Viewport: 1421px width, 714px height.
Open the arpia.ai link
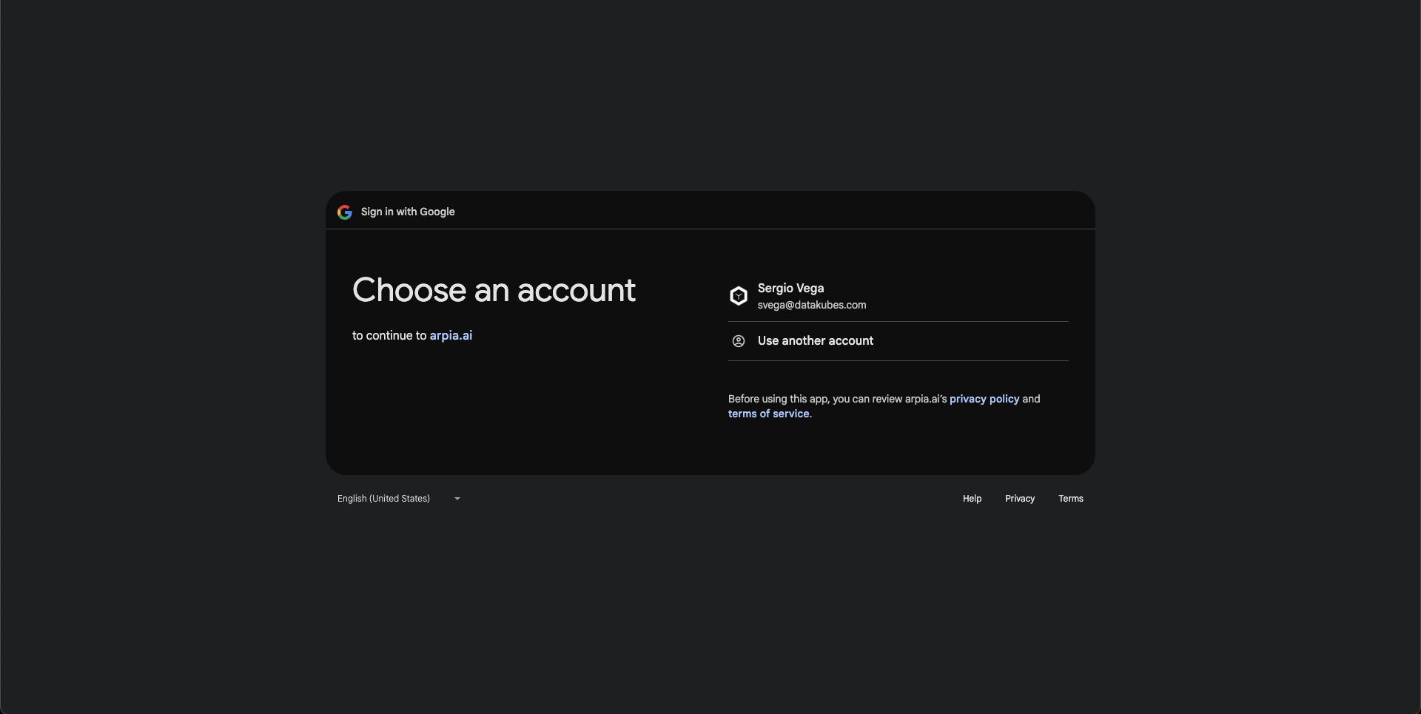pos(451,335)
